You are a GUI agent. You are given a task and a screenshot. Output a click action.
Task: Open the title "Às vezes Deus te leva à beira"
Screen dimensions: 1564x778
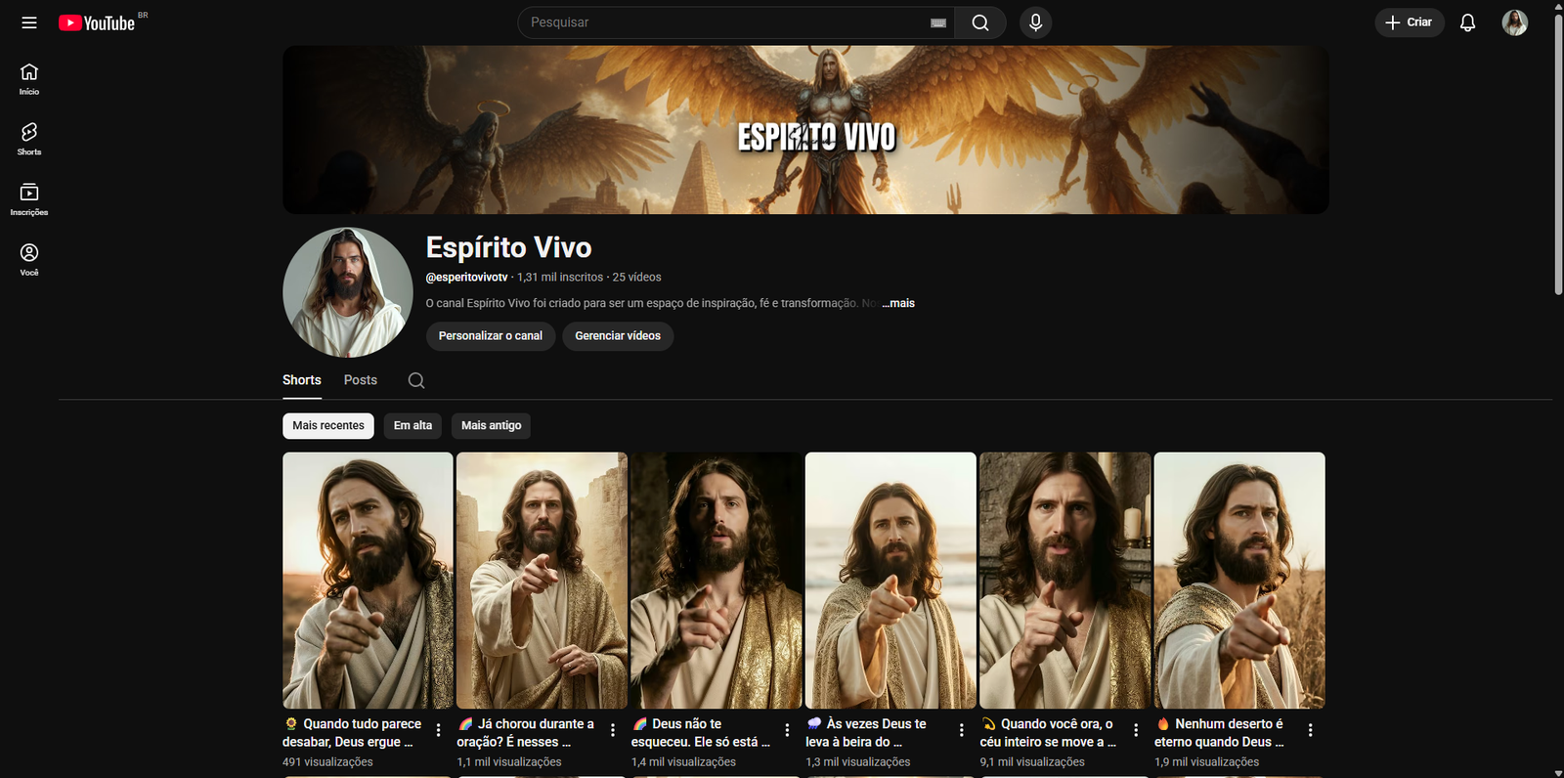pos(867,733)
